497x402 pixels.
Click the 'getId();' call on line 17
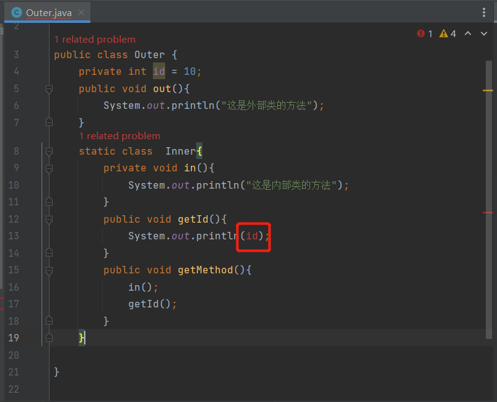point(152,304)
